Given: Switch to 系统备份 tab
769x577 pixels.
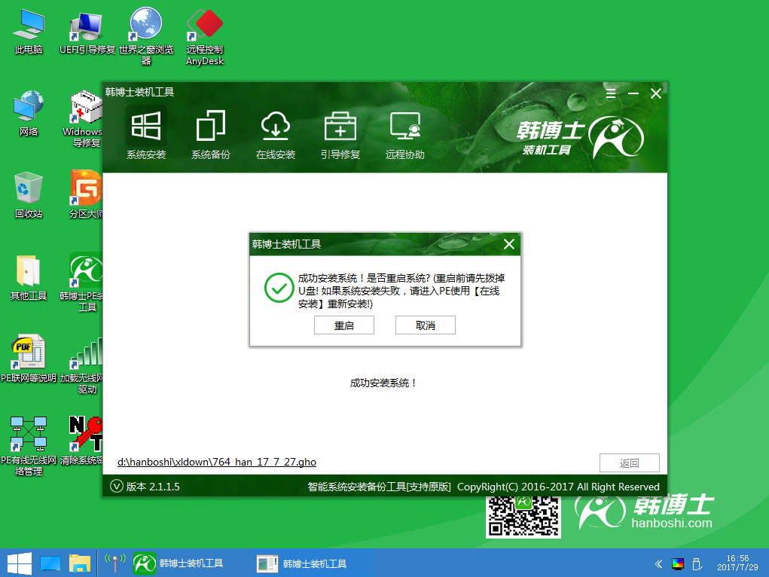Looking at the screenshot, I should click(211, 134).
